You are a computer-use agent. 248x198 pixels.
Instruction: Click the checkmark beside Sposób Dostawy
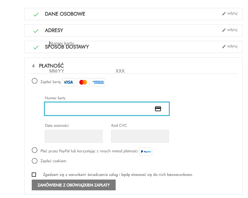pos(36,47)
